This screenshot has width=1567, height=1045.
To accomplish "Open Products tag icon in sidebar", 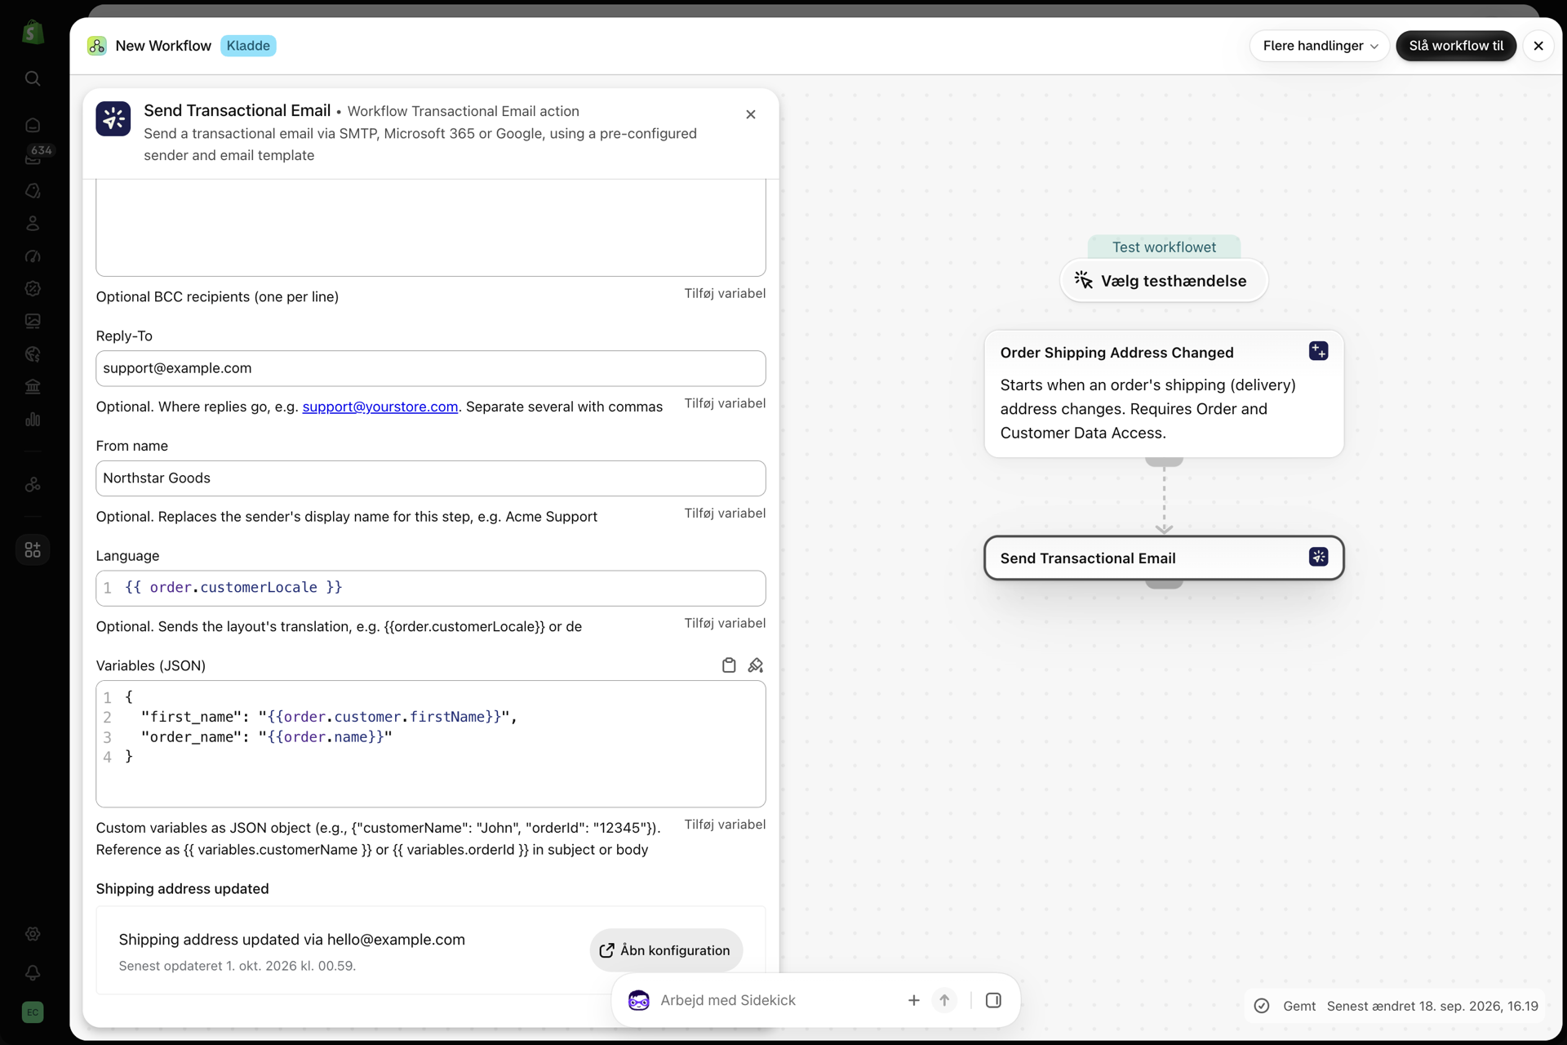I will [33, 190].
